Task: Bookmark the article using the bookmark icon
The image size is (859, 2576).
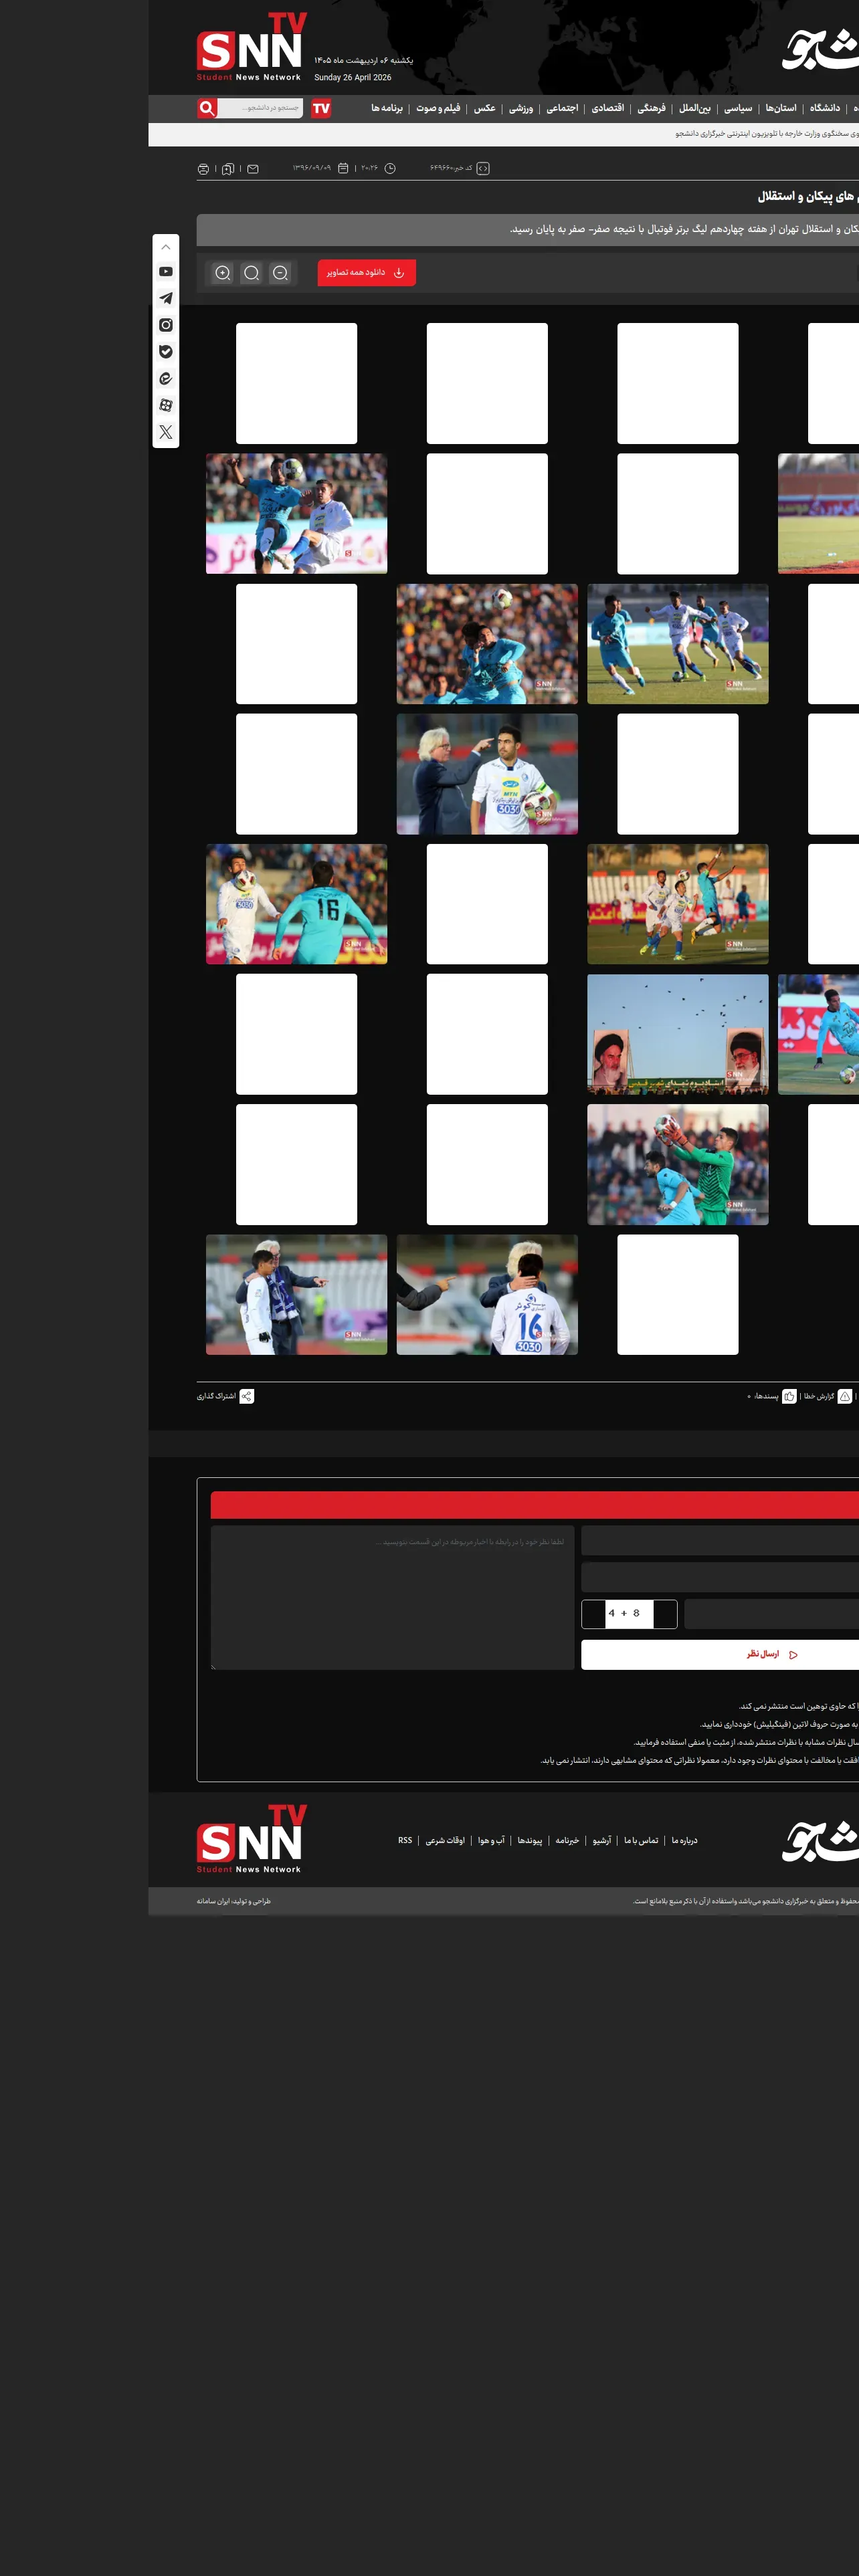Action: [228, 169]
